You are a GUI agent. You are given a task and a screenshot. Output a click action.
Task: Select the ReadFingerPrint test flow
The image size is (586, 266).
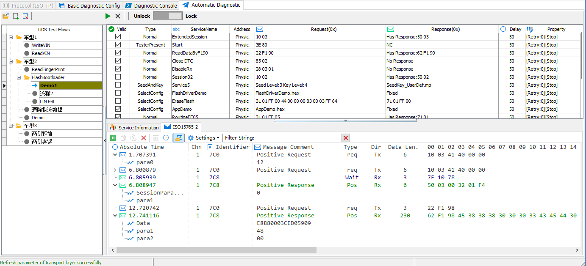pyautogui.click(x=48, y=69)
